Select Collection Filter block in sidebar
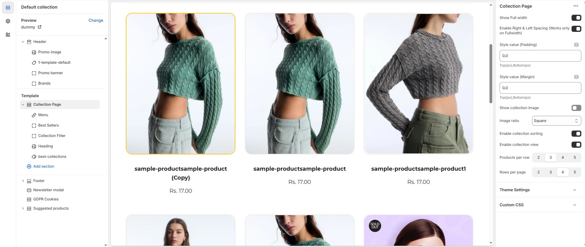585x247 pixels. coord(52,136)
